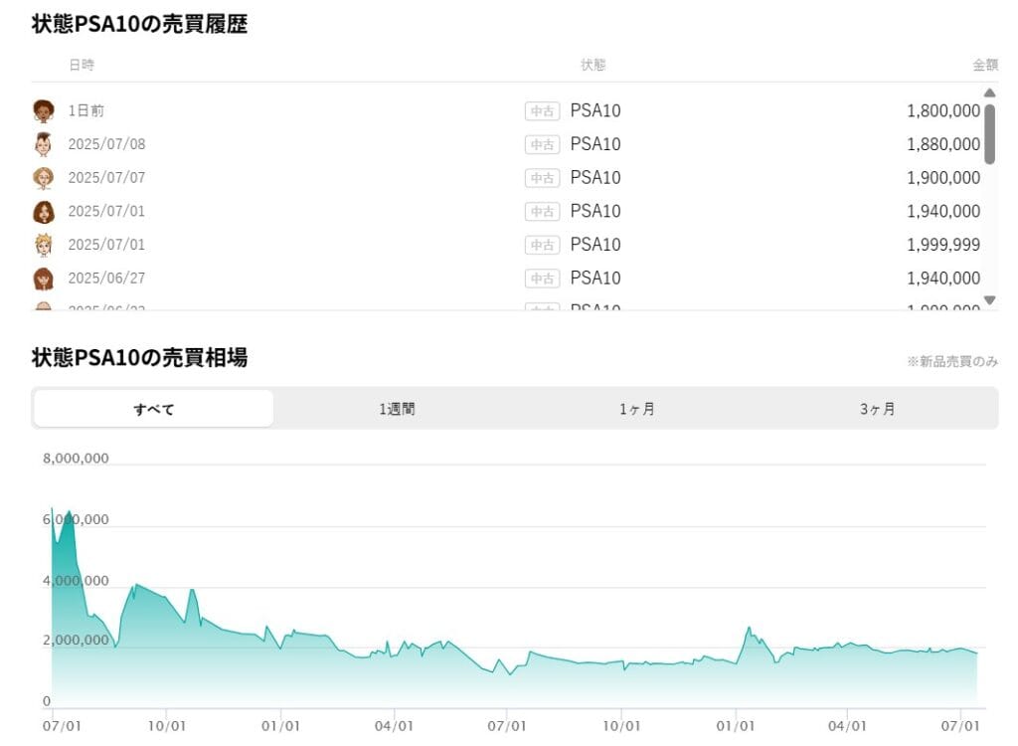Screen dimensions: 1018x746
Task: Click the ※新品売買のみ note
Action: [x=952, y=361]
